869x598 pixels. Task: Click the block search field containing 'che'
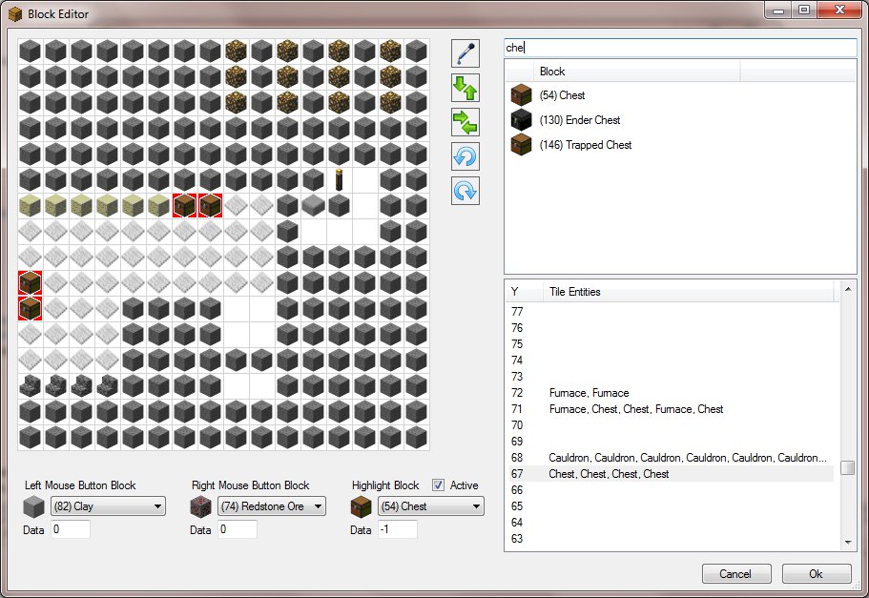click(x=680, y=48)
